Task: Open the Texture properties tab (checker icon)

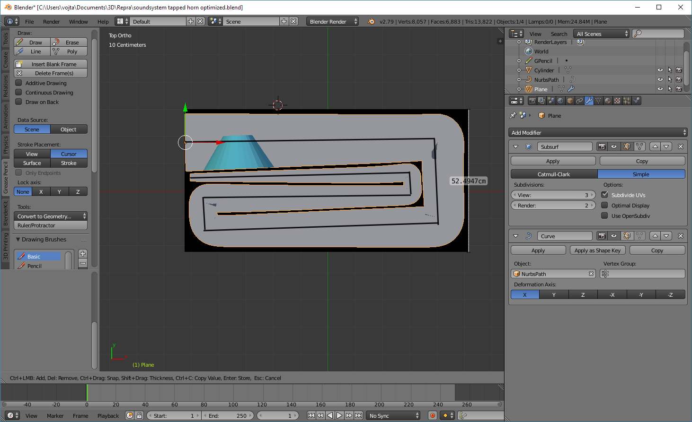Action: (x=617, y=101)
